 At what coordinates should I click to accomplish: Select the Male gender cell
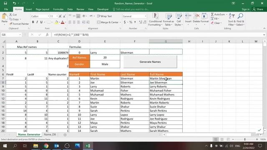[105, 64]
